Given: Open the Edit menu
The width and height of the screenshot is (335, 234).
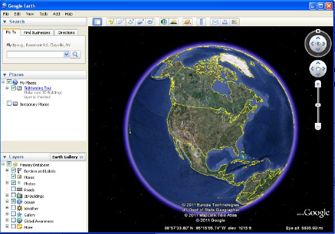Looking at the screenshot, I should click(17, 14).
